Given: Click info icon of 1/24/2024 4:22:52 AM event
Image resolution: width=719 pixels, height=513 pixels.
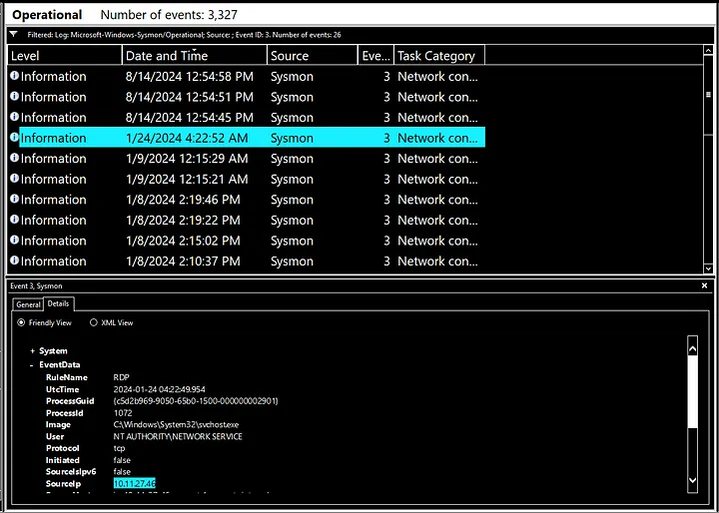Looking at the screenshot, I should tap(14, 138).
